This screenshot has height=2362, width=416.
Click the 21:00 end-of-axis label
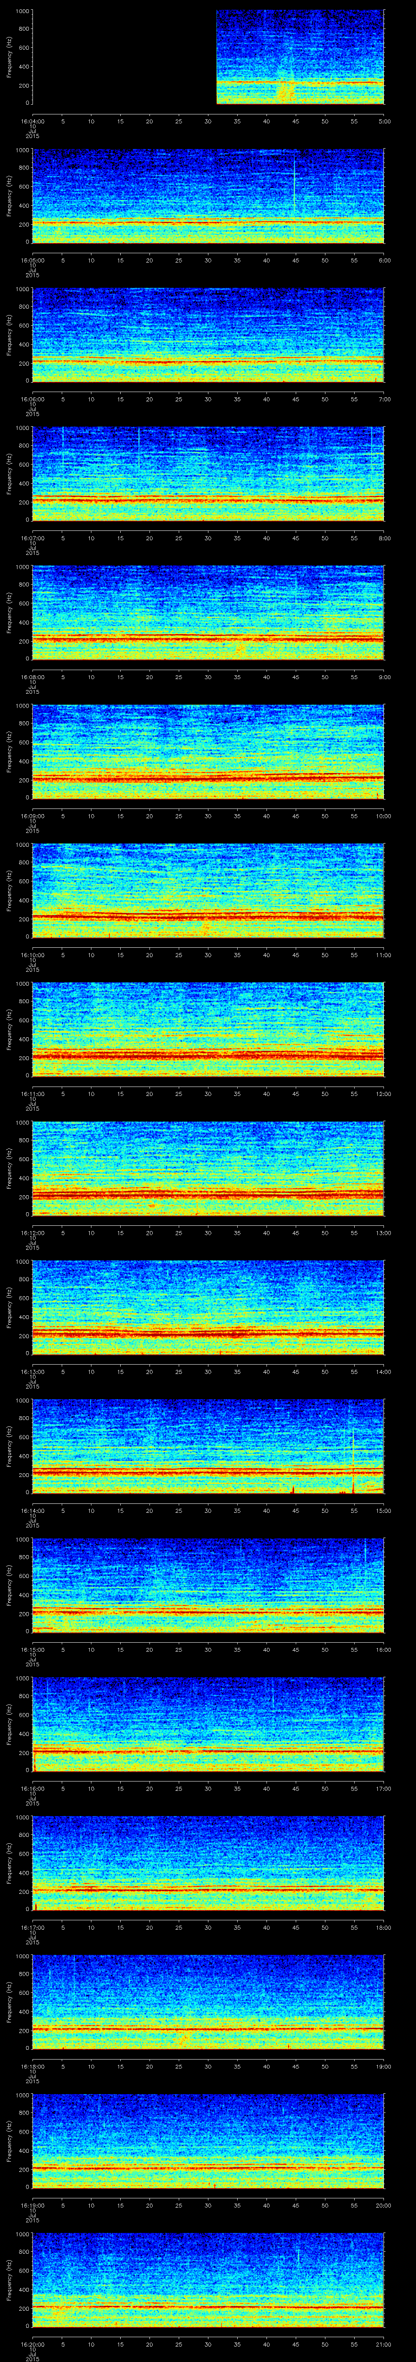click(384, 2344)
